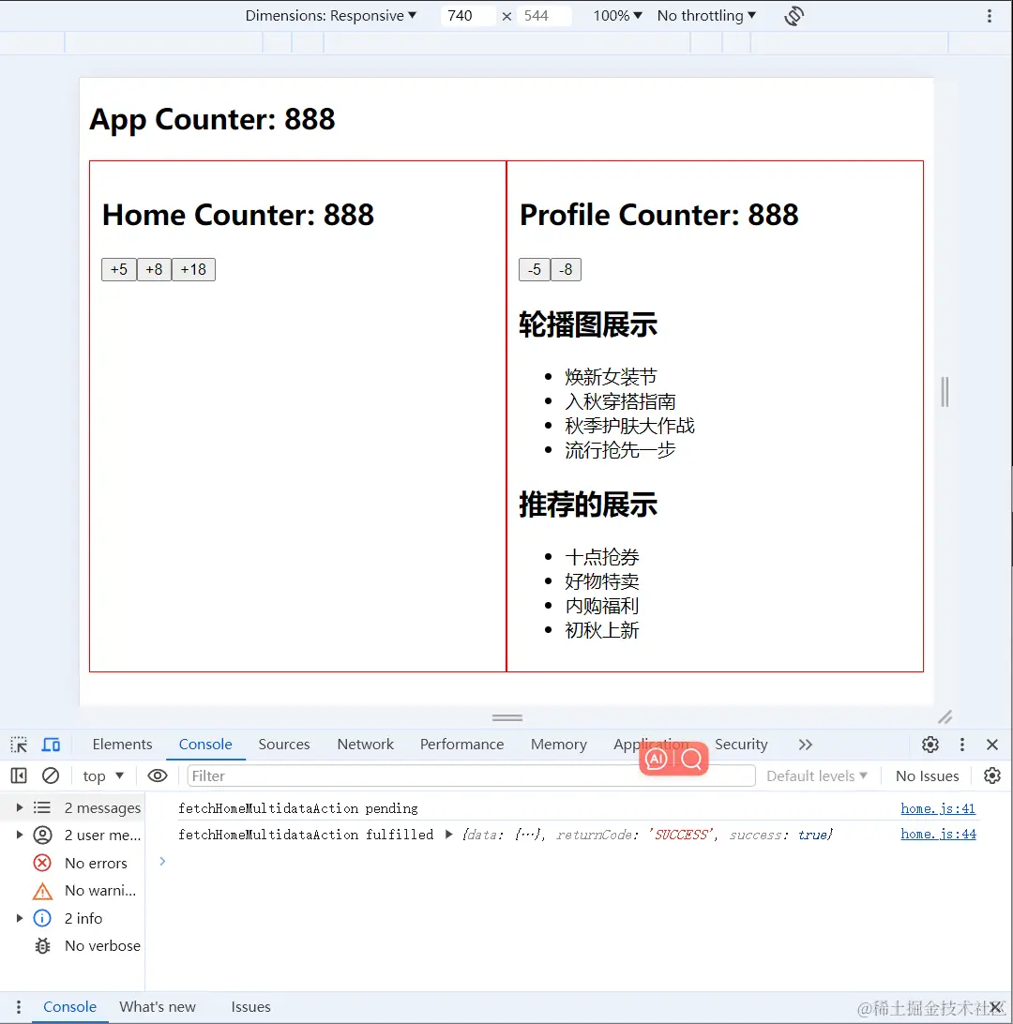Screen dimensions: 1013x1024
Task: Open device toolbar more options menu
Action: pos(990,16)
